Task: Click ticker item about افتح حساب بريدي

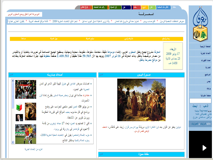Action: tap(149, 21)
